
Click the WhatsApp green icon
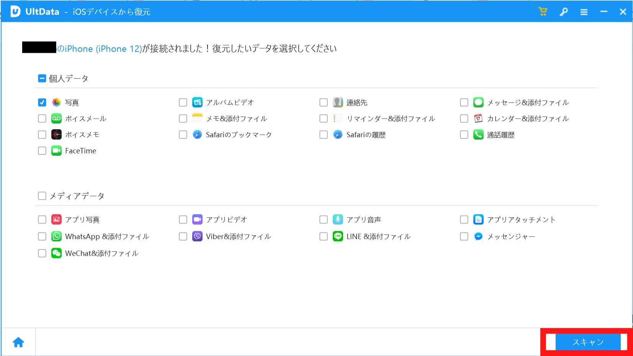tap(56, 236)
